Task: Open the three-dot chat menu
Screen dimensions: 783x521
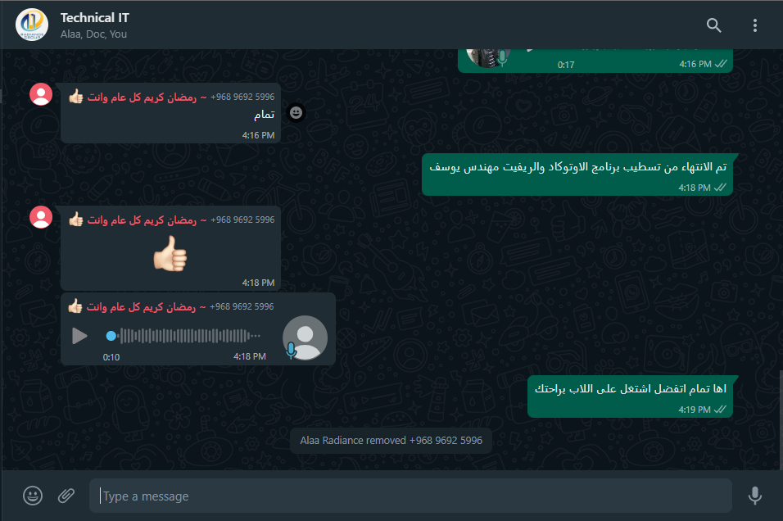Action: pyautogui.click(x=754, y=25)
